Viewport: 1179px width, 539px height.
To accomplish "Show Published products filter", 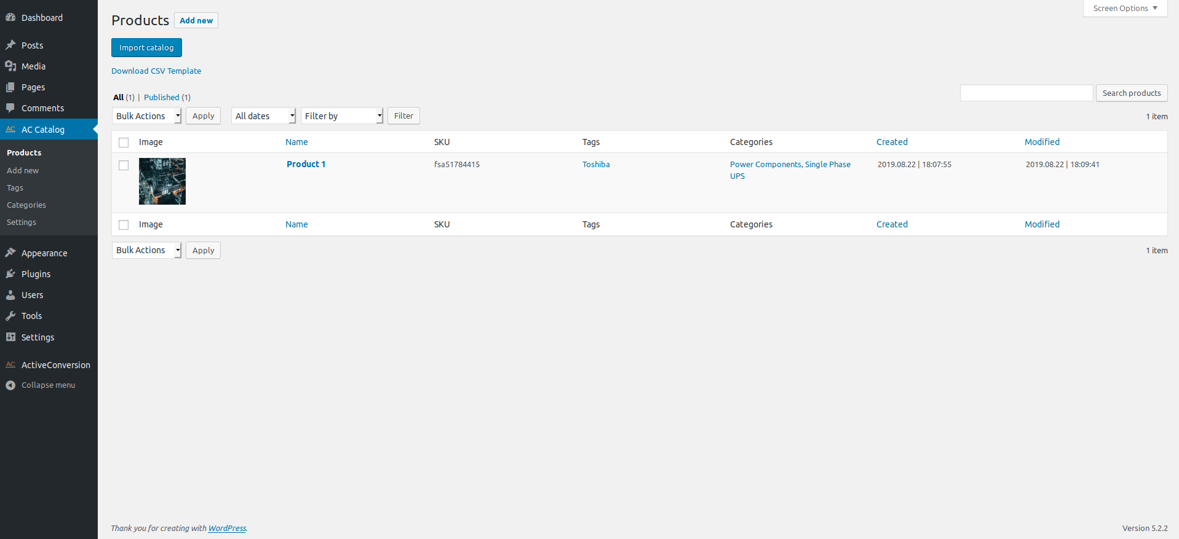I will pos(162,97).
